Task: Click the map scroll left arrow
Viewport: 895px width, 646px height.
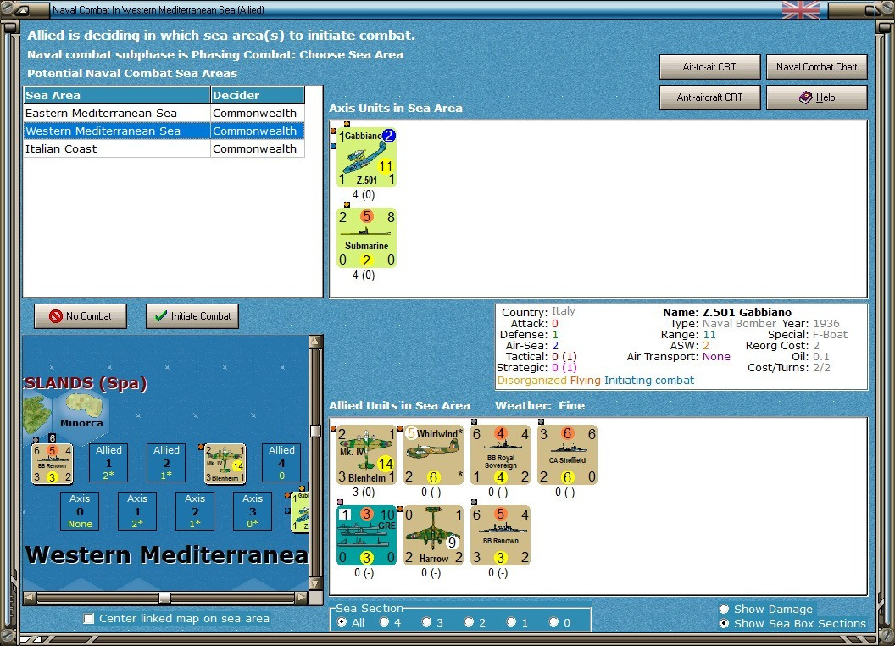Action: point(30,598)
